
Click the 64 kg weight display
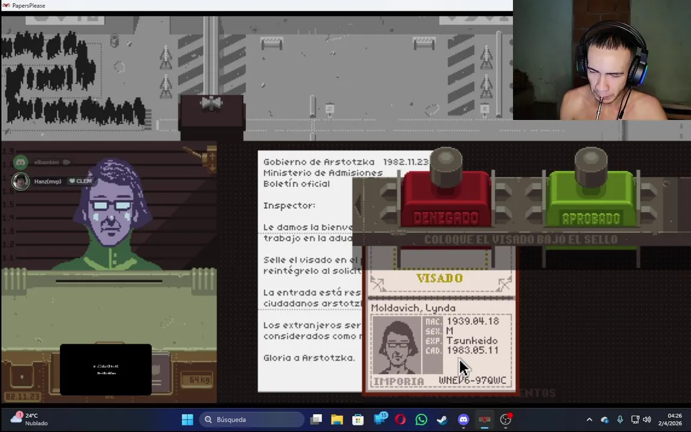pos(197,380)
